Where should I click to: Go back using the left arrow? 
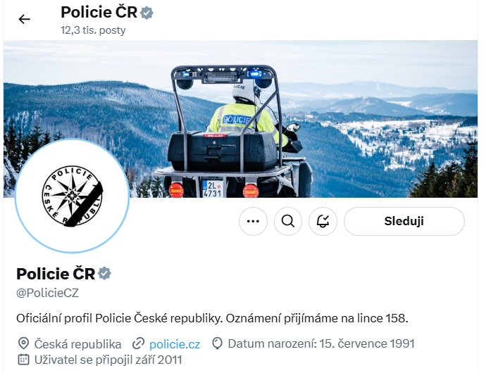[25, 20]
